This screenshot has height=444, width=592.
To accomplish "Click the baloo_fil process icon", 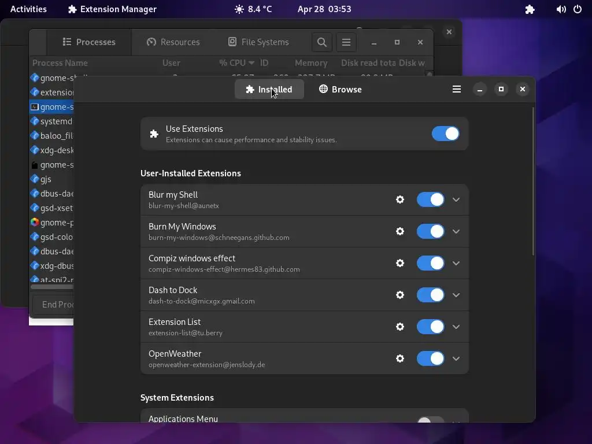I will [35, 135].
